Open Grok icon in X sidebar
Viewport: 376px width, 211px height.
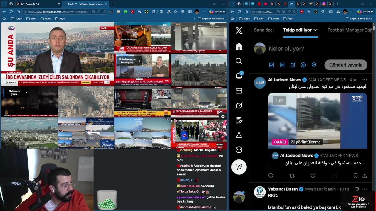pos(239,105)
